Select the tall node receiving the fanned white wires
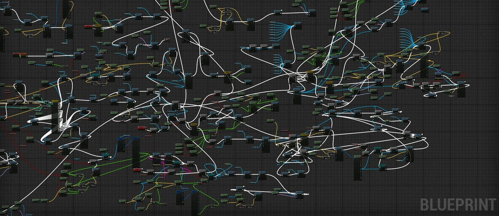The height and width of the screenshot is (216, 499). [x=55, y=117]
